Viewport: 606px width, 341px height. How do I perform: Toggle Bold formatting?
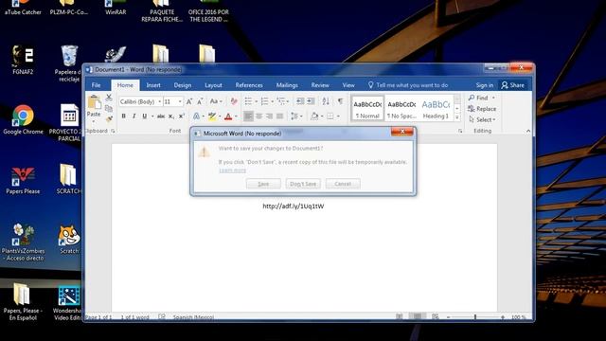click(124, 116)
